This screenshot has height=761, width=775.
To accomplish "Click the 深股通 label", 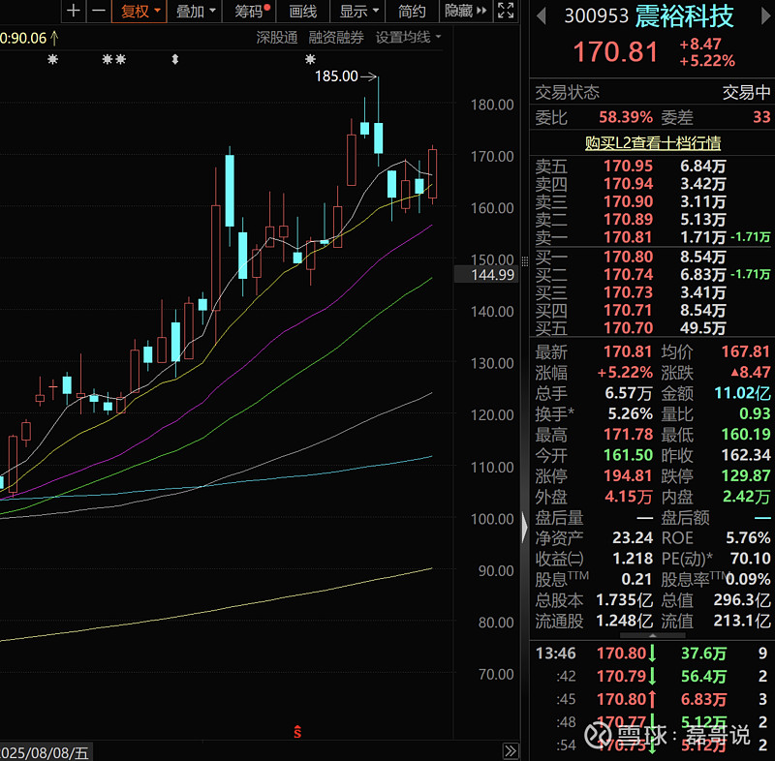I will click(x=277, y=38).
